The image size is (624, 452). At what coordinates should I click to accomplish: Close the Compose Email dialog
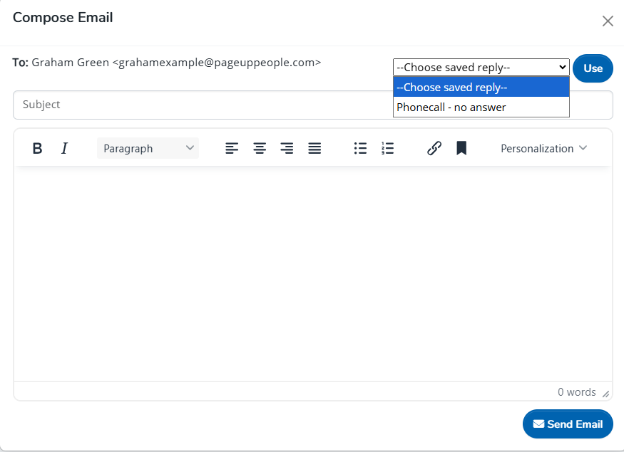(608, 21)
